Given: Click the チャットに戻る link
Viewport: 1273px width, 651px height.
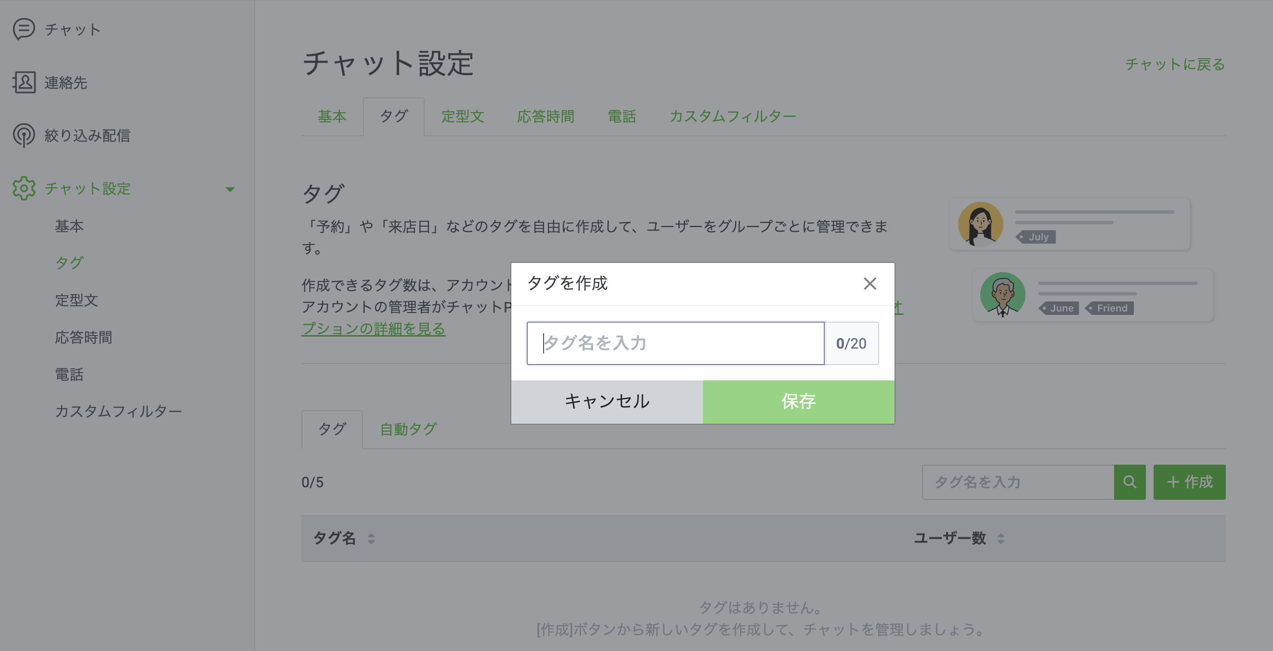Looking at the screenshot, I should (1175, 64).
